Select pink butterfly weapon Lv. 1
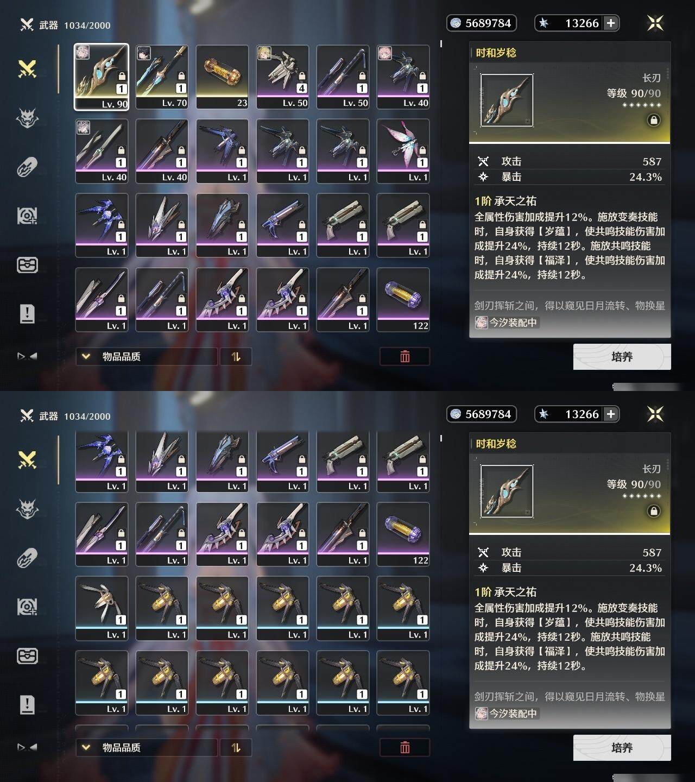The width and height of the screenshot is (695, 782). 403,151
